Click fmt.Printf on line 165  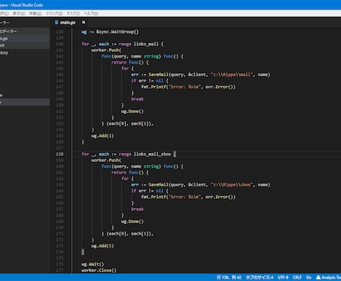(x=153, y=197)
